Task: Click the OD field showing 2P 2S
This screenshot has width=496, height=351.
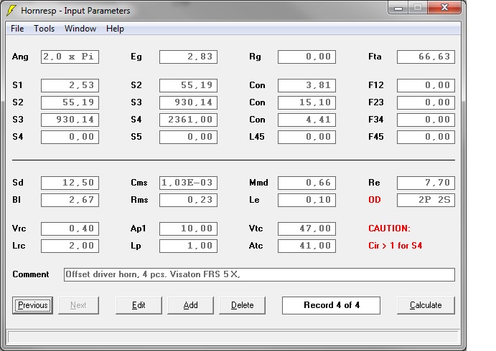Action: tap(426, 200)
